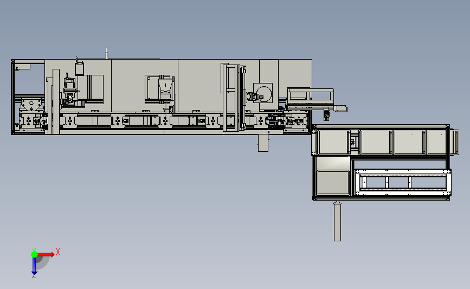Screen dimensions: 470x289
Task: Click the red X axis arrow of the triad
Action: coord(46,254)
